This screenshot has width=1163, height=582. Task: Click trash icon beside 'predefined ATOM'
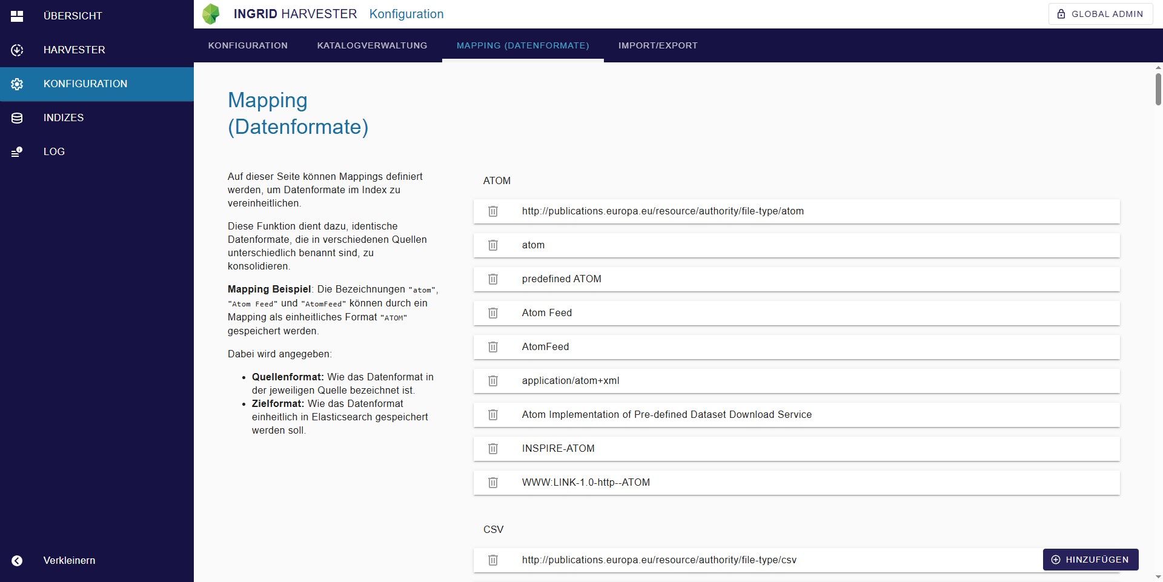pyautogui.click(x=493, y=279)
